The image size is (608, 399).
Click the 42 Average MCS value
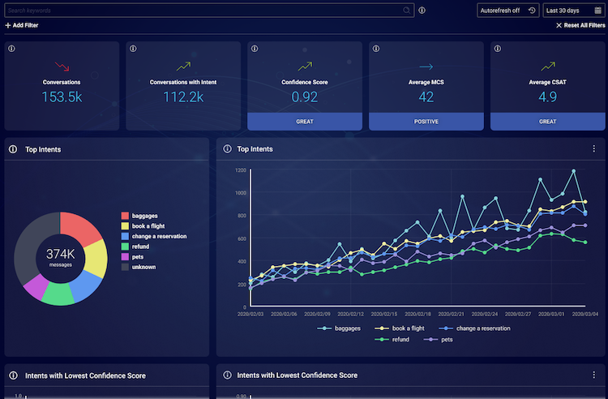coord(426,97)
